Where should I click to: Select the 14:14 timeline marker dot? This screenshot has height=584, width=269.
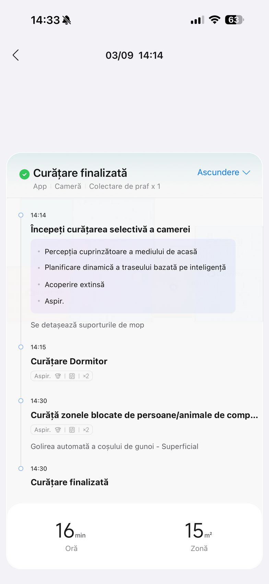click(21, 215)
